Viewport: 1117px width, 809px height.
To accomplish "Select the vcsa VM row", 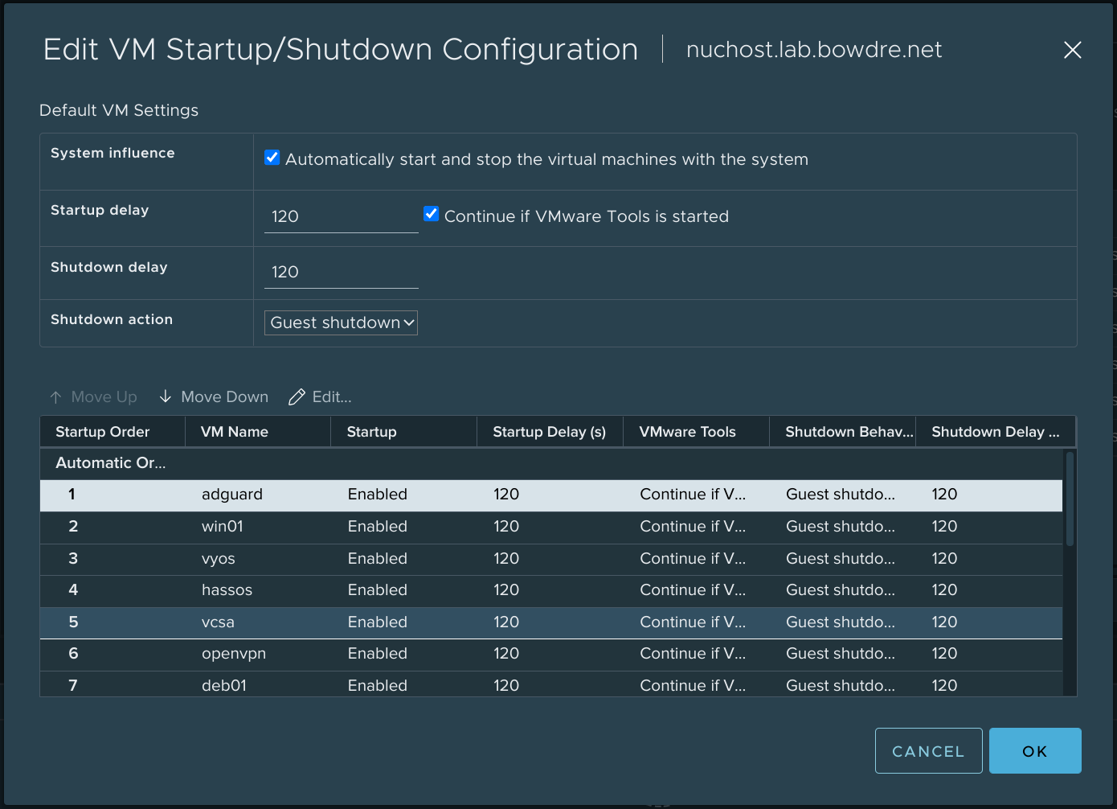I will (x=551, y=622).
